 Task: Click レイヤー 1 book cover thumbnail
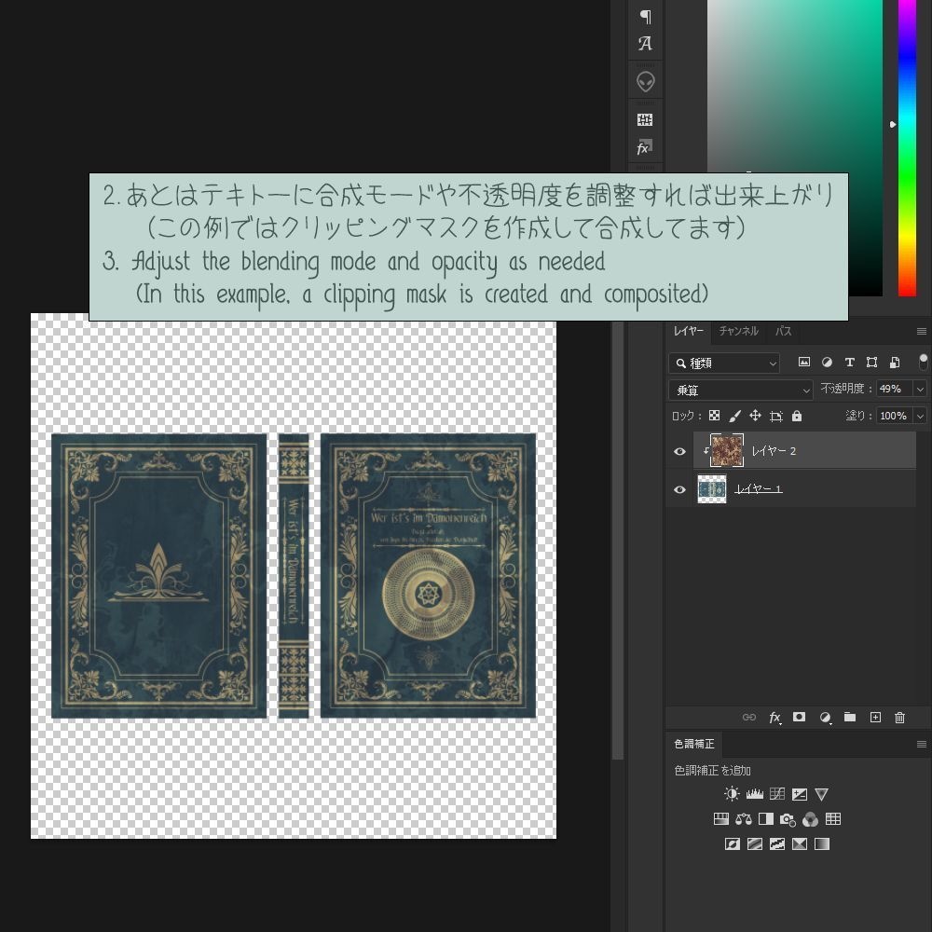pyautogui.click(x=712, y=489)
